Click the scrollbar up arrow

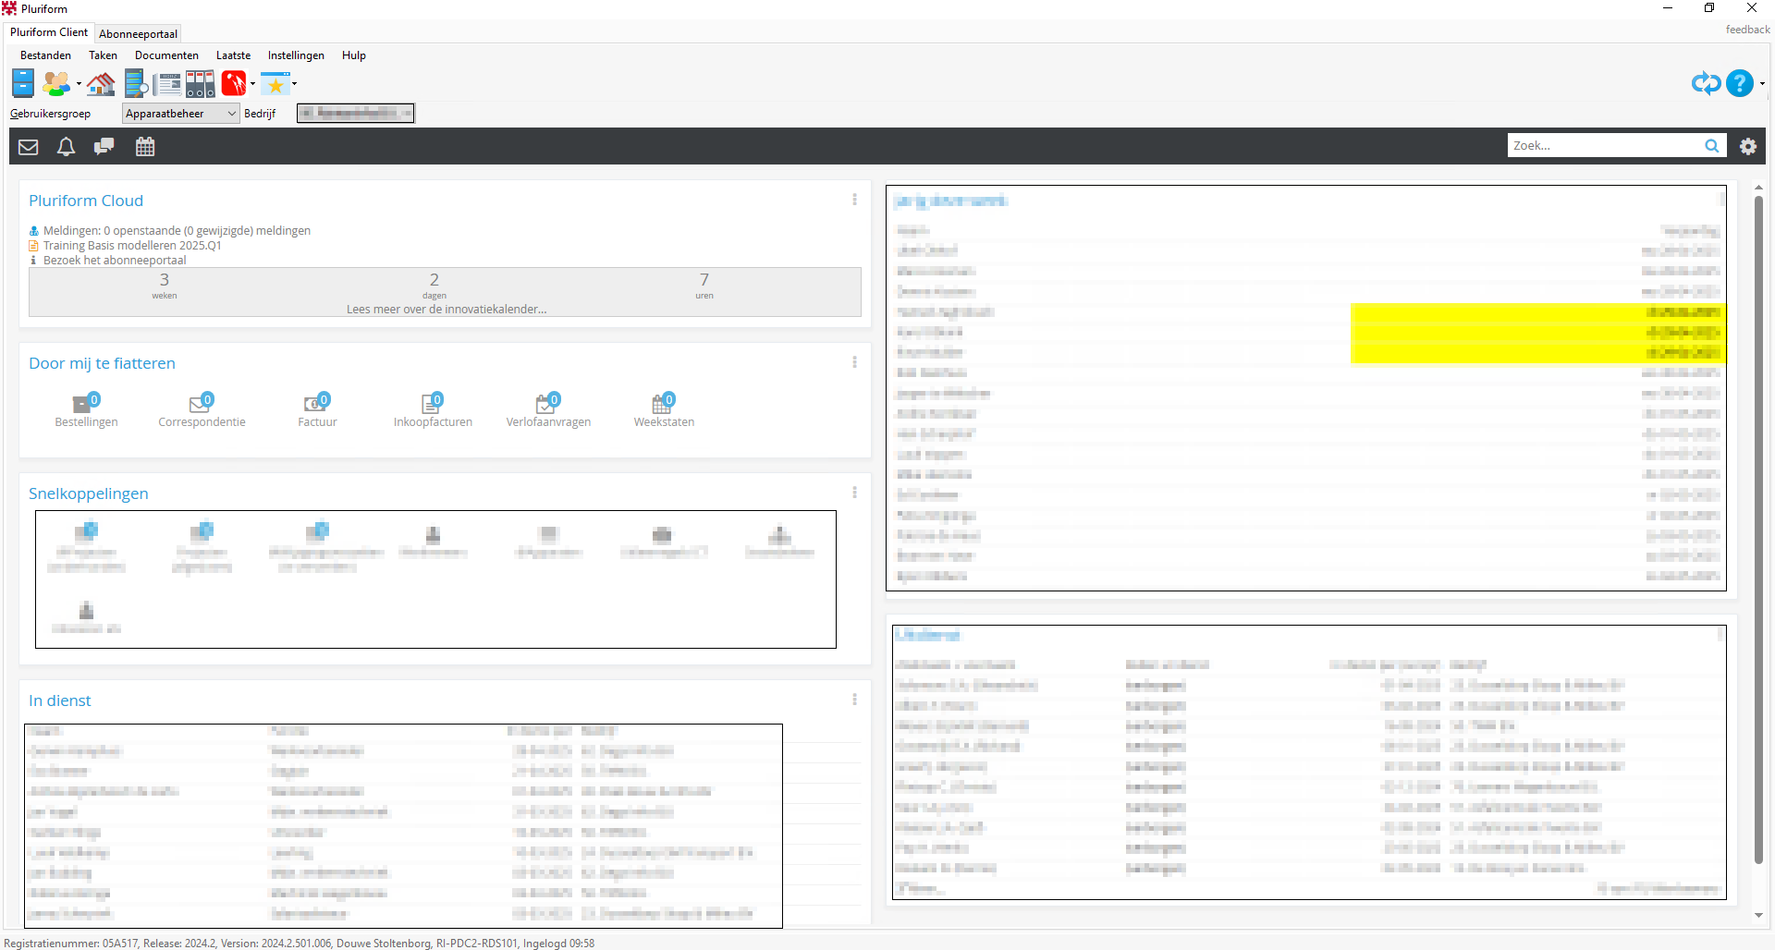coord(1758,188)
